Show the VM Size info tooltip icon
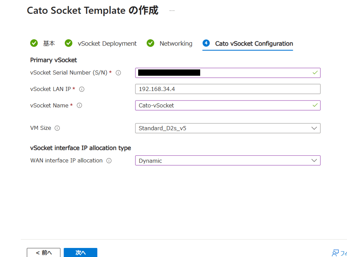Image resolution: width=347 pixels, height=257 pixels. point(57,128)
